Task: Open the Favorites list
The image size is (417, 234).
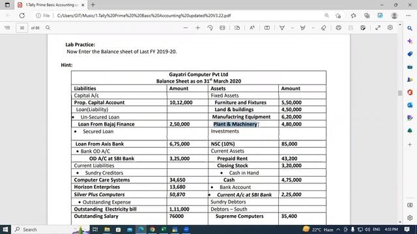Action: coord(353,16)
